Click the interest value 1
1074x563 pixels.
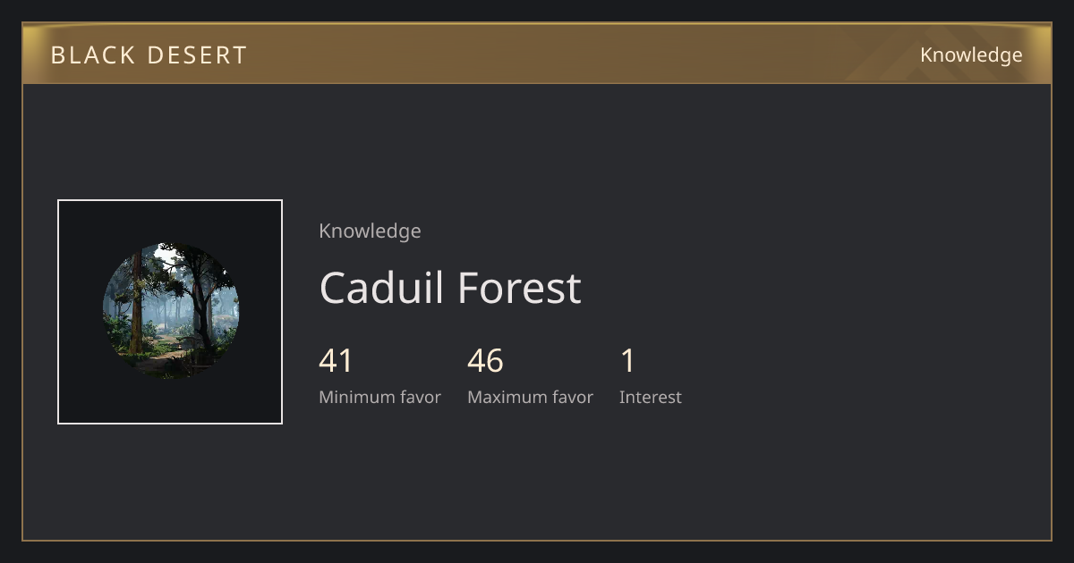(x=627, y=361)
